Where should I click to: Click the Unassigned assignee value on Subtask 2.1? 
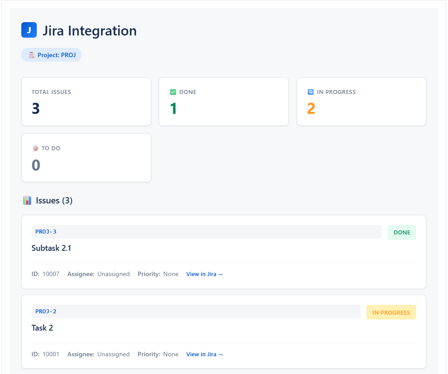(113, 274)
